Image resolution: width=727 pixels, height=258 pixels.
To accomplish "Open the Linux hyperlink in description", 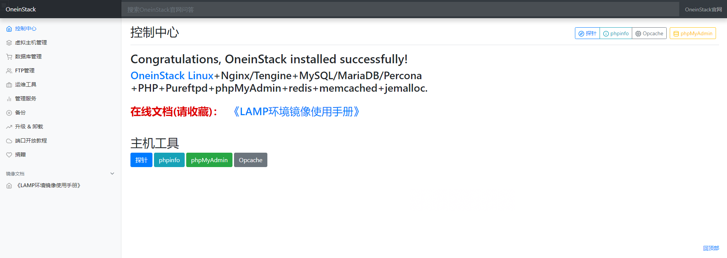I will point(201,76).
